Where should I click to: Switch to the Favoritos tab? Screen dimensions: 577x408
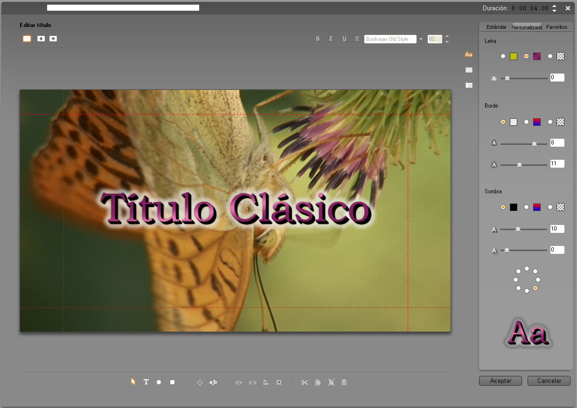(x=556, y=27)
